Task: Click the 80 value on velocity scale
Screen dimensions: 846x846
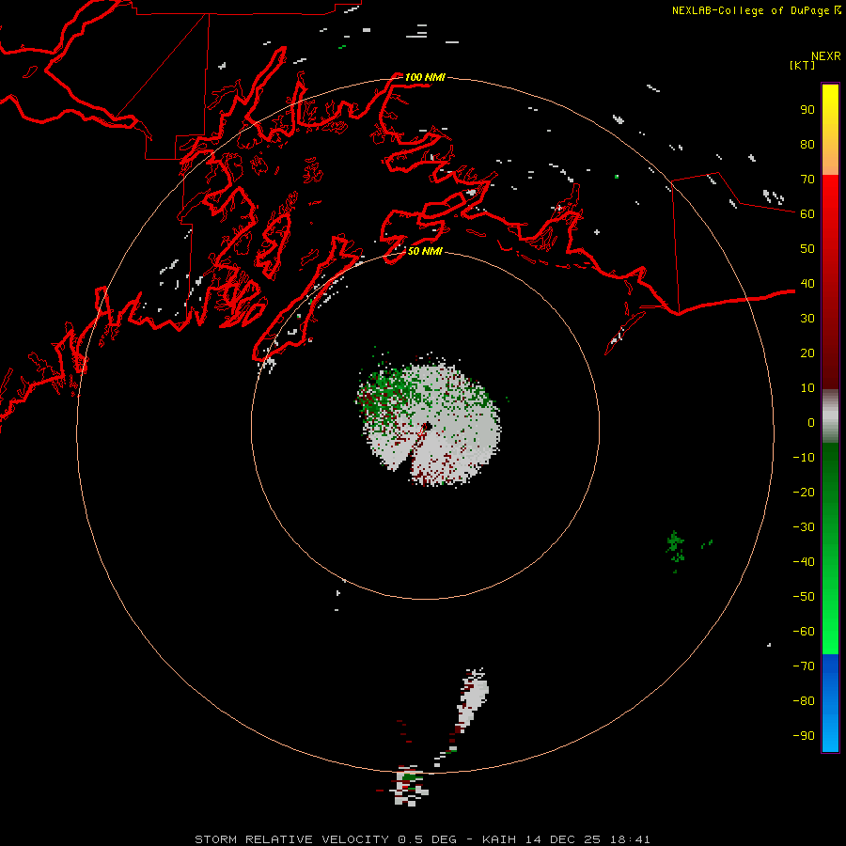Action: tap(807, 144)
